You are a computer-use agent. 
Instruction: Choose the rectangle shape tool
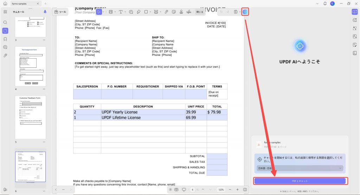point(146,12)
